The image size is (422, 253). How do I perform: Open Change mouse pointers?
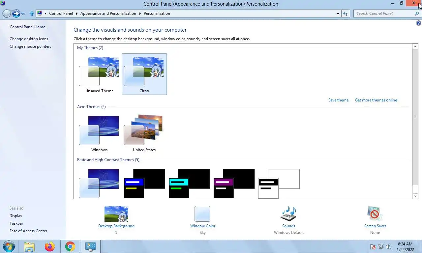tap(30, 46)
